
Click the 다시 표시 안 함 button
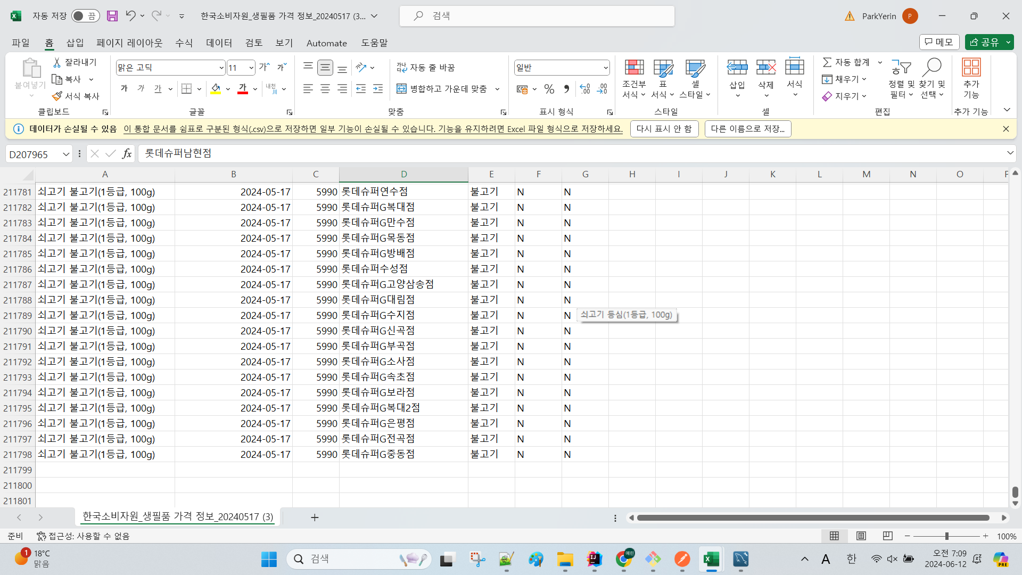pos(664,129)
